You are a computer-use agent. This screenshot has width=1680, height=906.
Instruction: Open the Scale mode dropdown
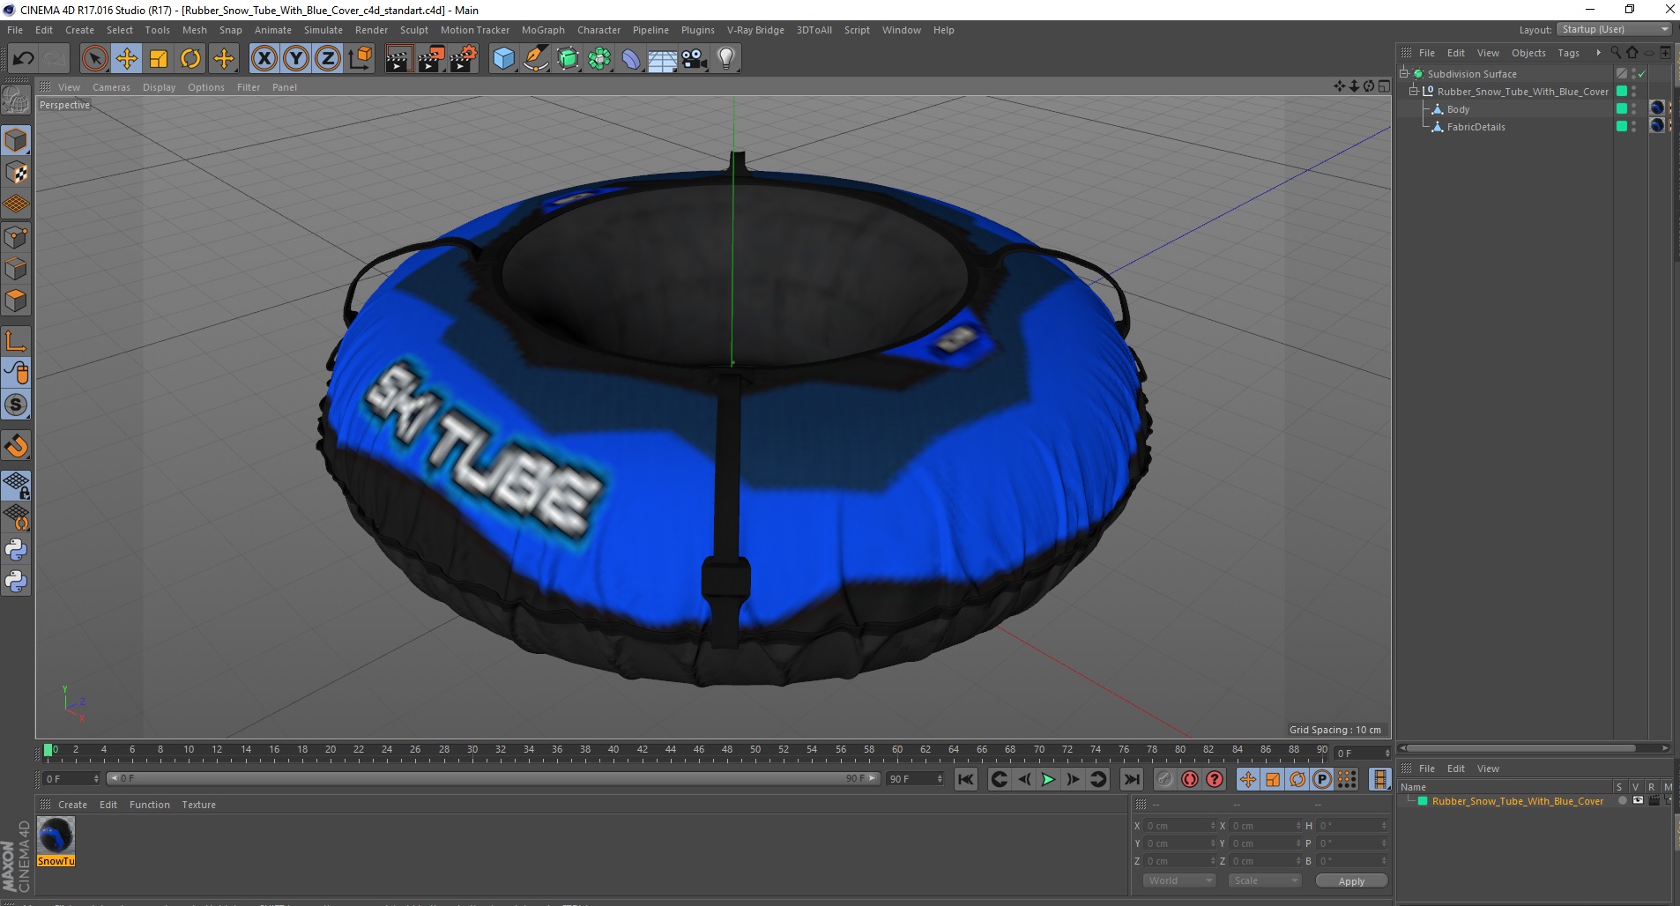1265,880
